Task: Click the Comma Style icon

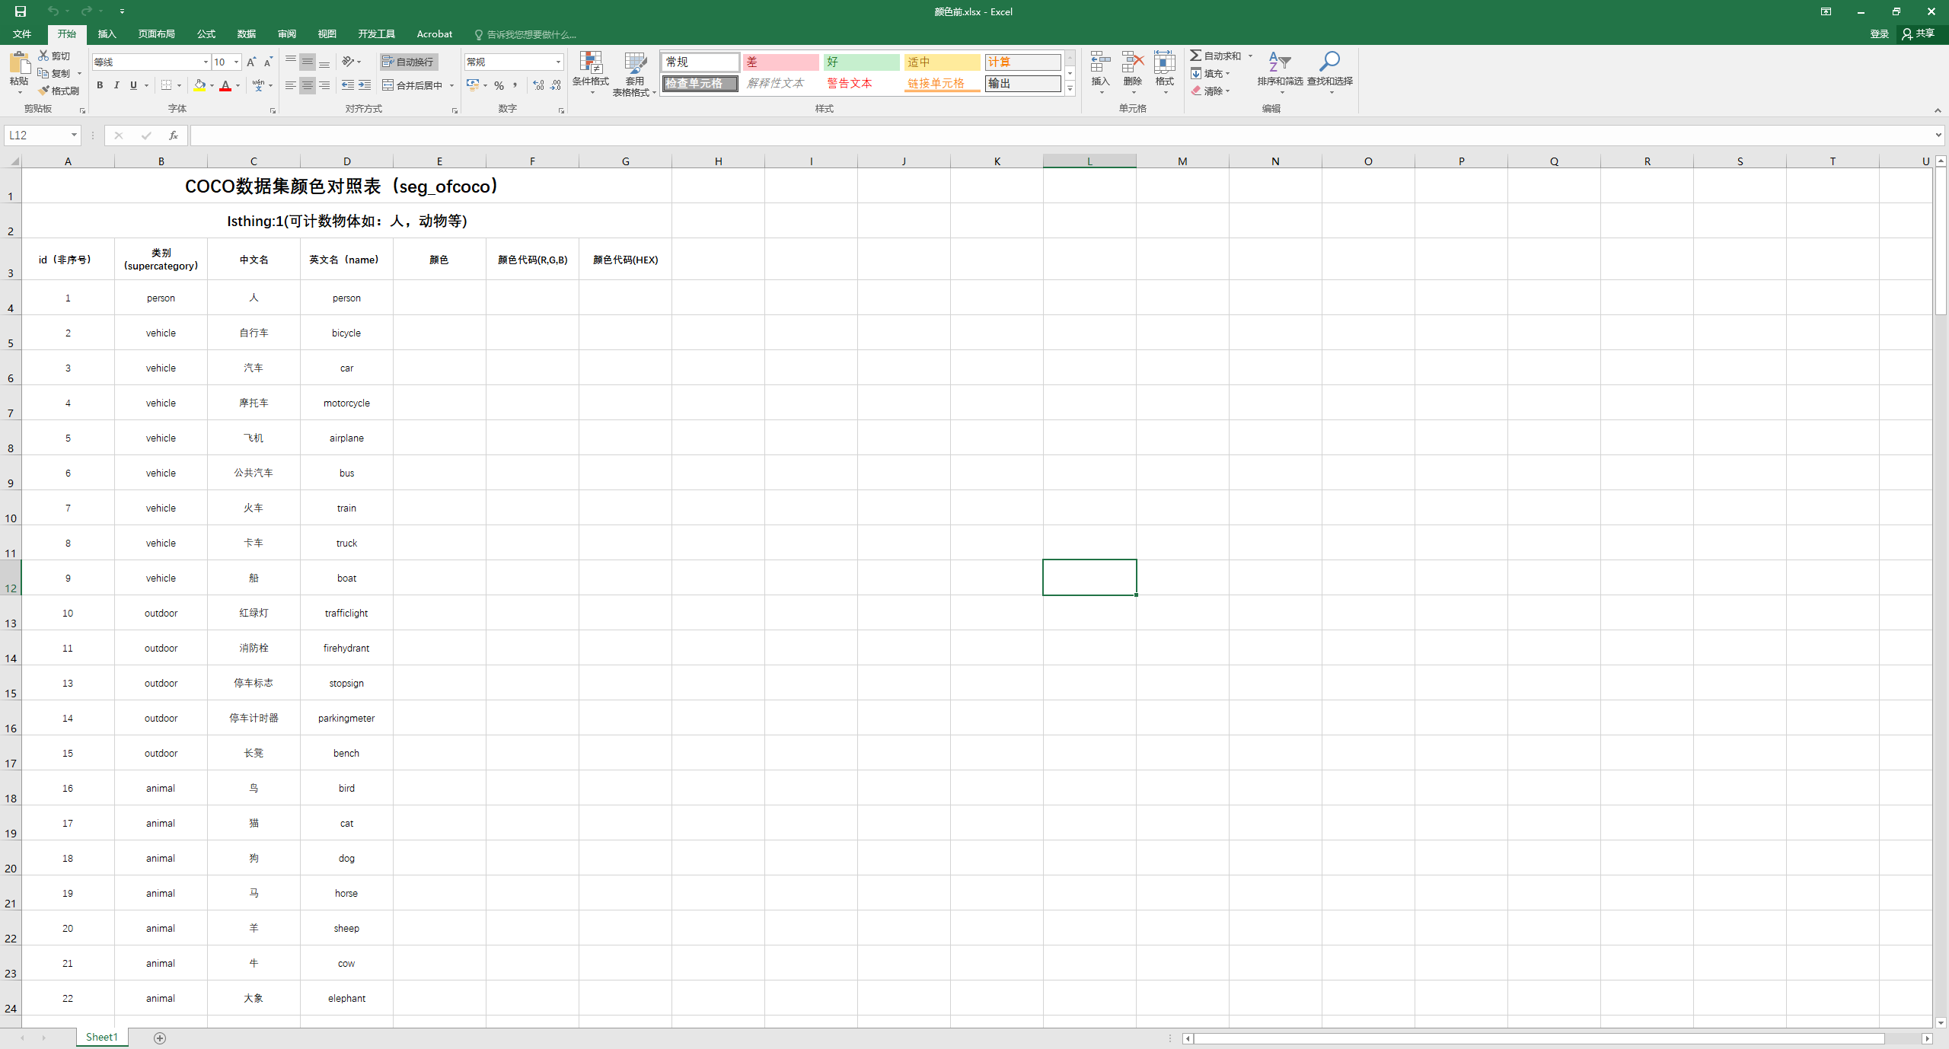Action: pos(515,85)
